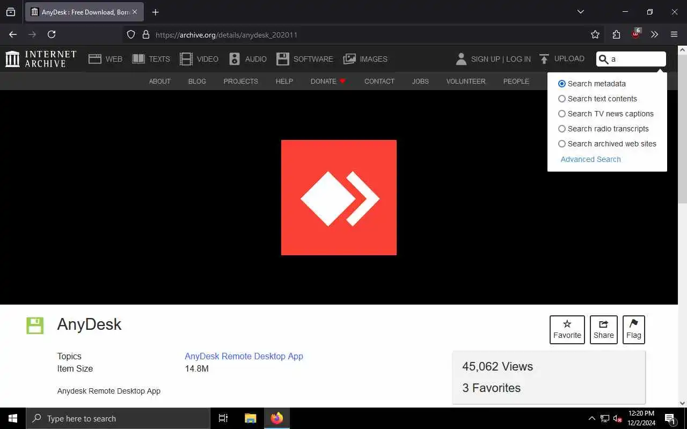687x429 pixels.
Task: Open a new browser tab
Action: [x=156, y=12]
